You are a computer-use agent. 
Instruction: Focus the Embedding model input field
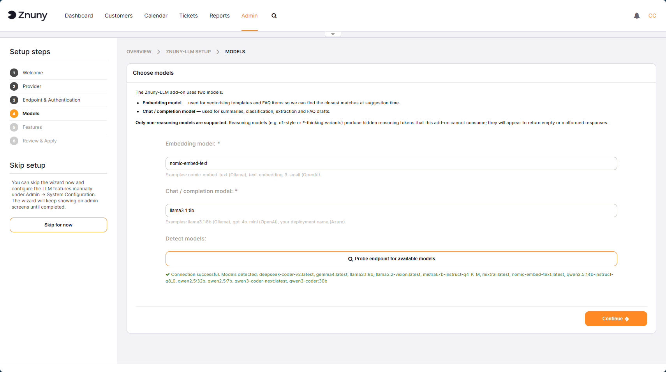391,163
